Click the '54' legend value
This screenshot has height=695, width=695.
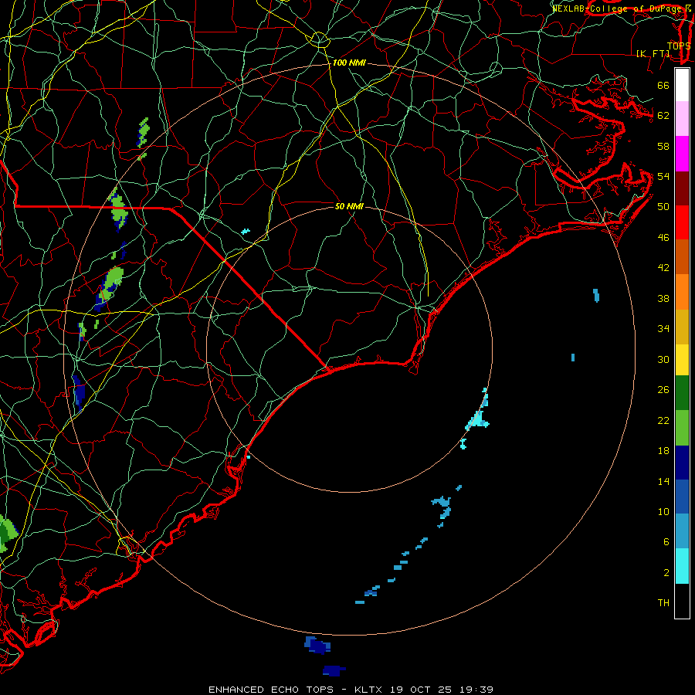[663, 176]
